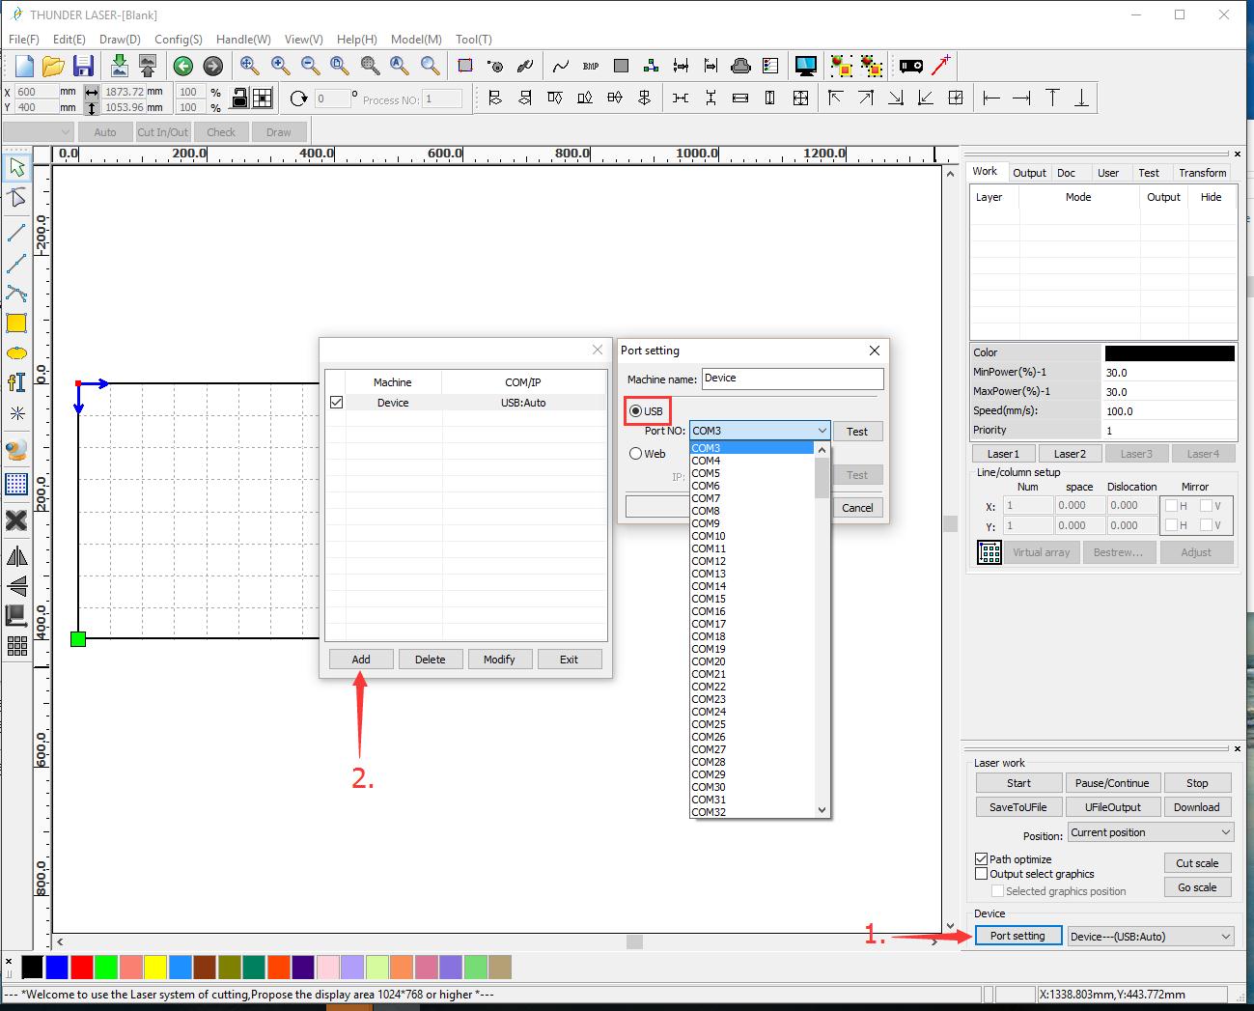Click the Add button in machine list

361,660
